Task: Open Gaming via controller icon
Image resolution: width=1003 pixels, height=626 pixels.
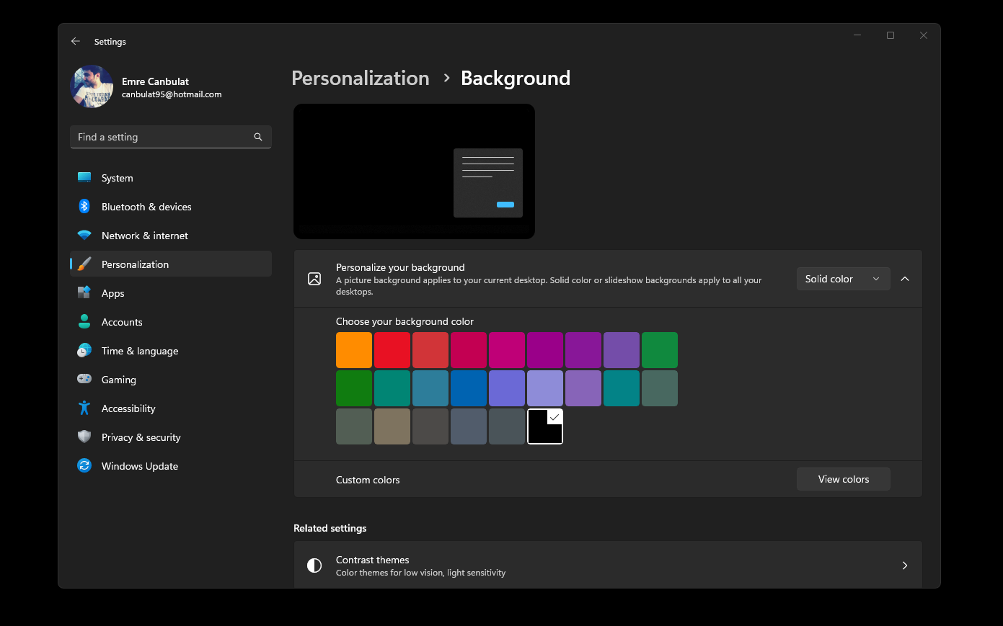Action: coord(84,380)
